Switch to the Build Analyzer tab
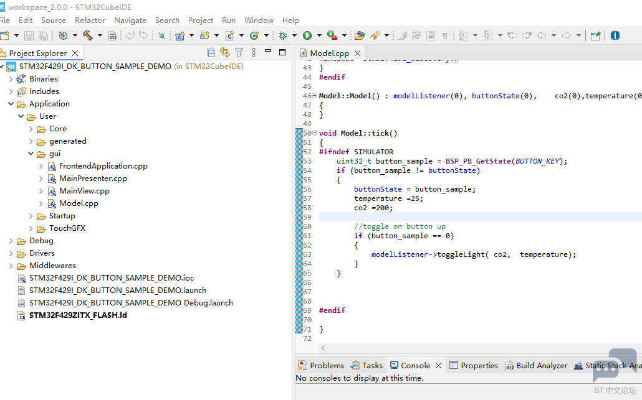The width and height of the screenshot is (642, 400). (541, 365)
